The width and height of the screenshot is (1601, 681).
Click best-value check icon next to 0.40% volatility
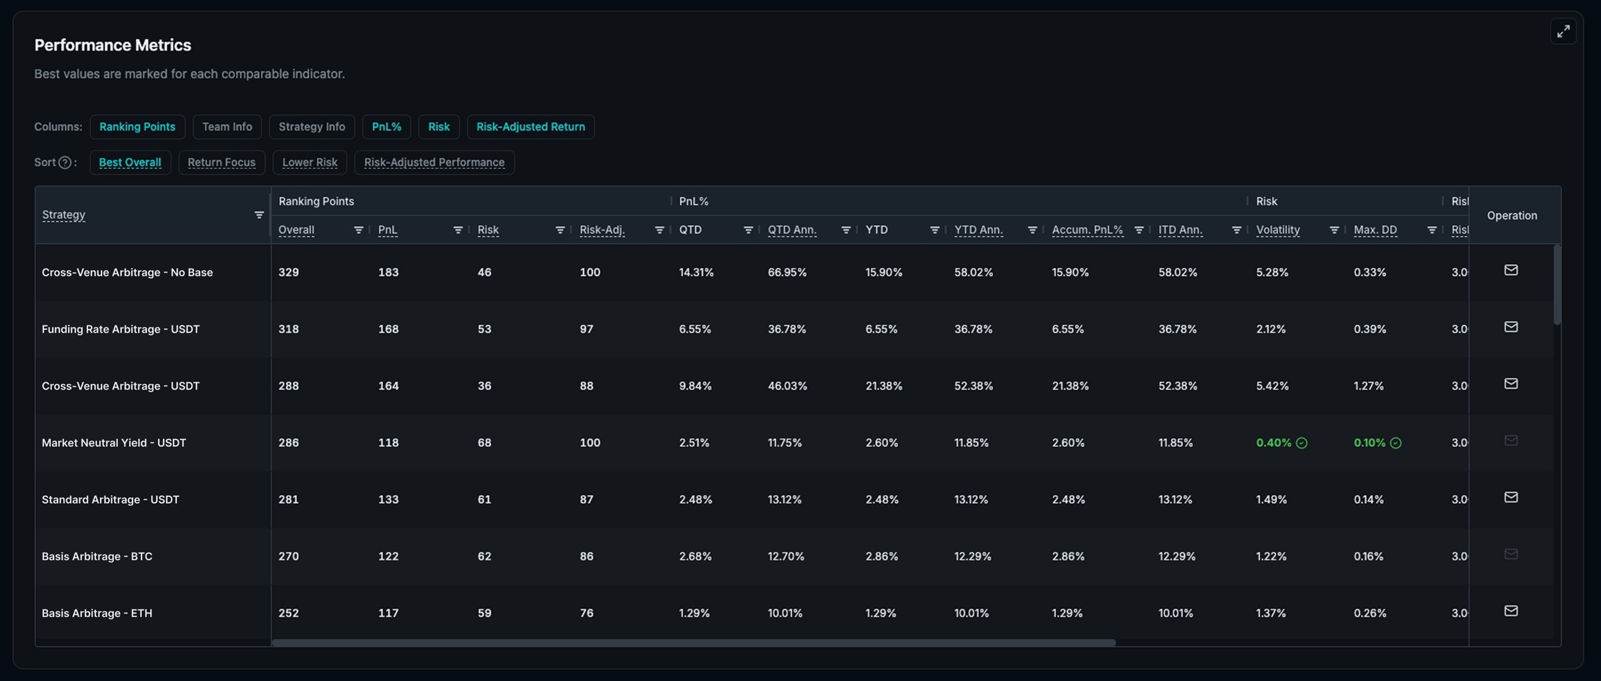[x=1301, y=443]
